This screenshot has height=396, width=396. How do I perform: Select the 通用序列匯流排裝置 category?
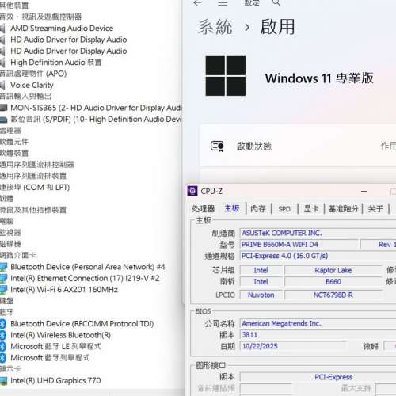pyautogui.click(x=33, y=176)
